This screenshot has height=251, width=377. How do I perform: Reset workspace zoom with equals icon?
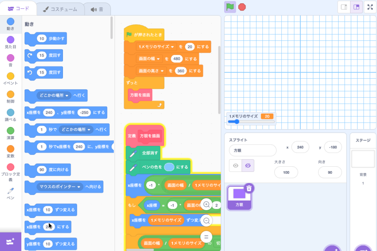coord(207,237)
